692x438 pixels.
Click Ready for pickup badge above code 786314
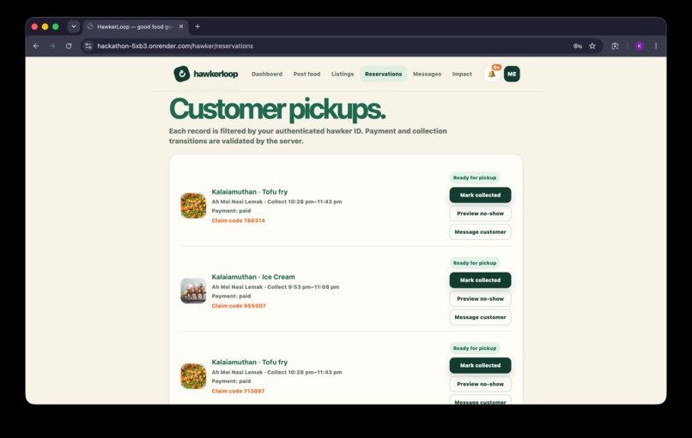475,177
